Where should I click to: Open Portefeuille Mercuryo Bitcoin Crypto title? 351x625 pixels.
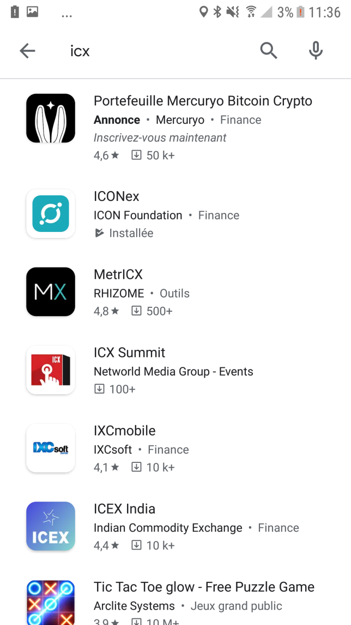(203, 101)
